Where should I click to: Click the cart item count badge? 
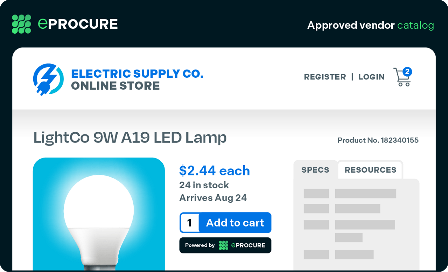407,72
